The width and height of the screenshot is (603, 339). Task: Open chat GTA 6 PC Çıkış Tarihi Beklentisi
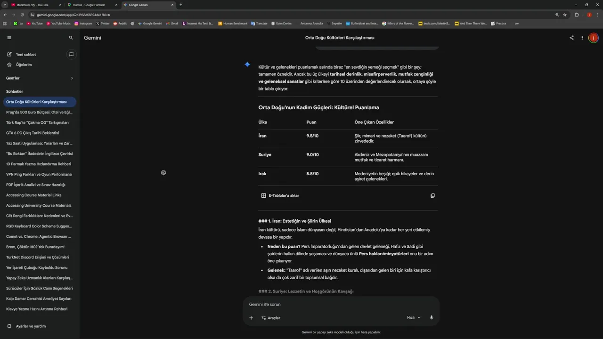click(40, 133)
